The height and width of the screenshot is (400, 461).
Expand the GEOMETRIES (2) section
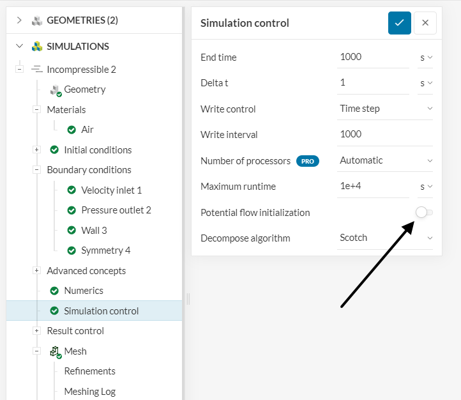coord(19,20)
